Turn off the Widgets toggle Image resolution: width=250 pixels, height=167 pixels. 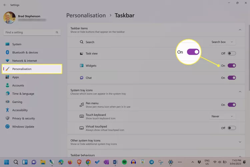coord(232,65)
